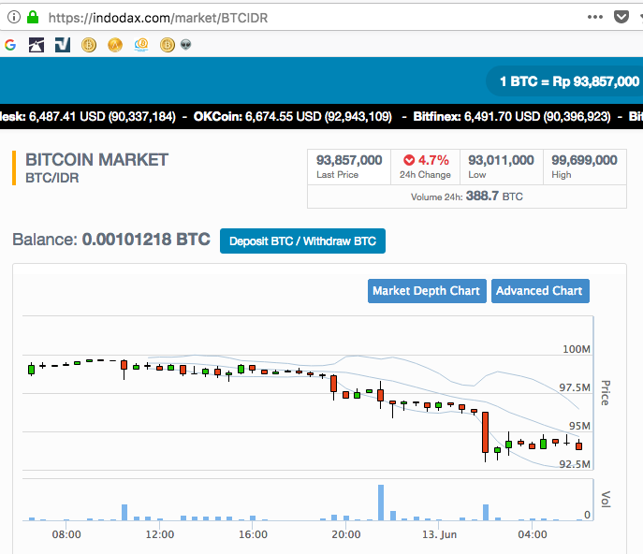Open the Bitcoin chat-bubble bookmark
The image size is (643, 554).
point(141,45)
